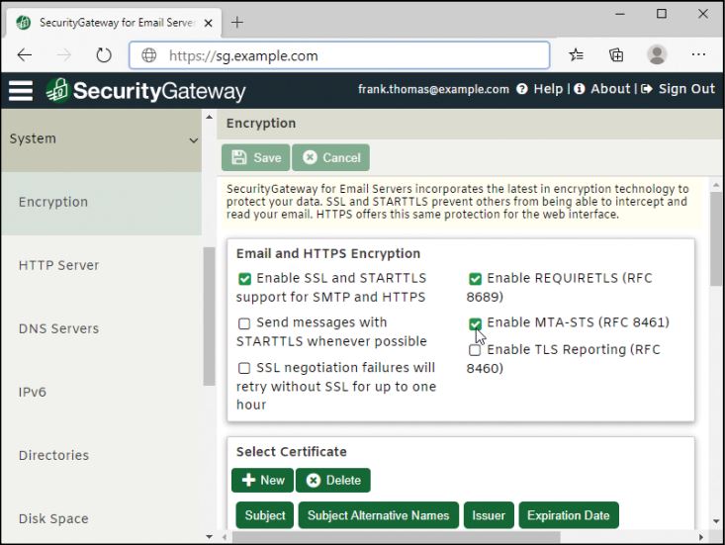Screen dimensions: 725x545
Task: Sign out of SecurityGateway
Action: coord(686,89)
